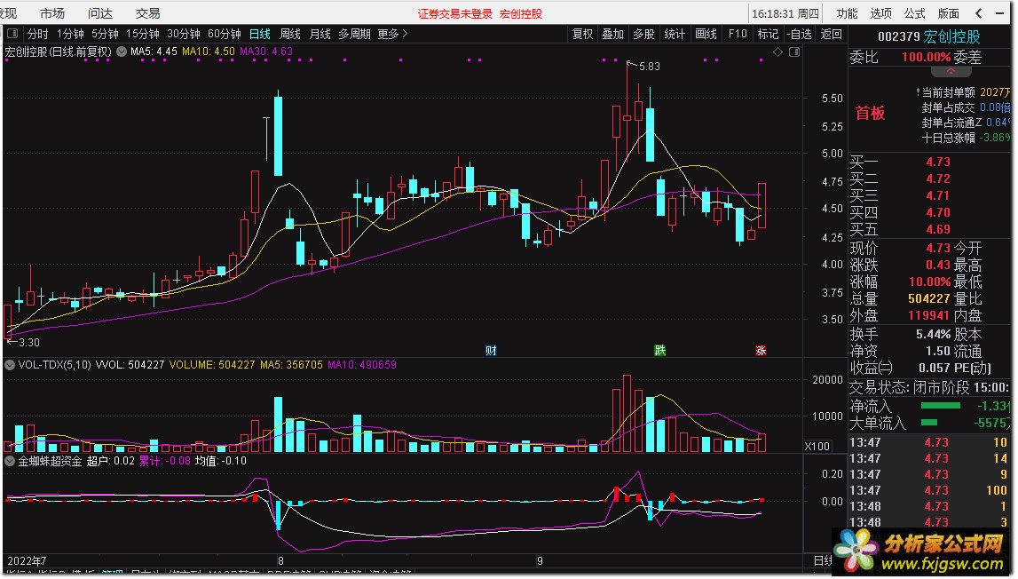Switch to 月线 monthly period
Screen dimensions: 1018x579
320,33
